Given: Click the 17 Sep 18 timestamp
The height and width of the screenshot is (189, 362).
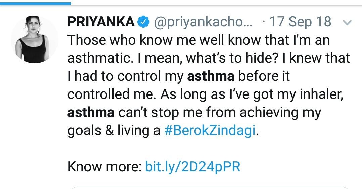Looking at the screenshot, I should point(300,22).
